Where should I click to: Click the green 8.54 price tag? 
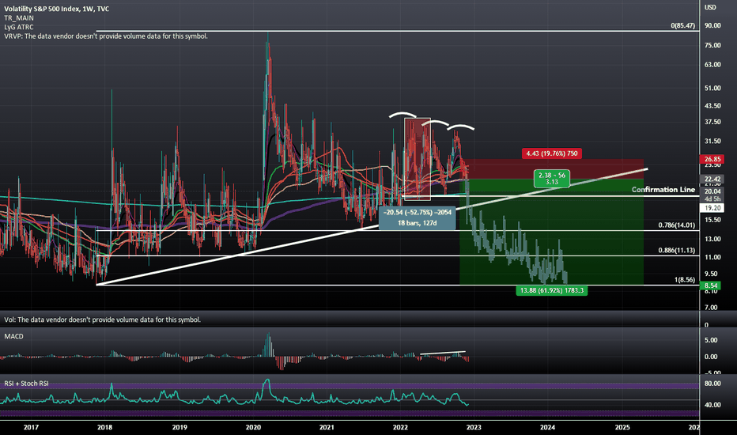[x=711, y=286]
